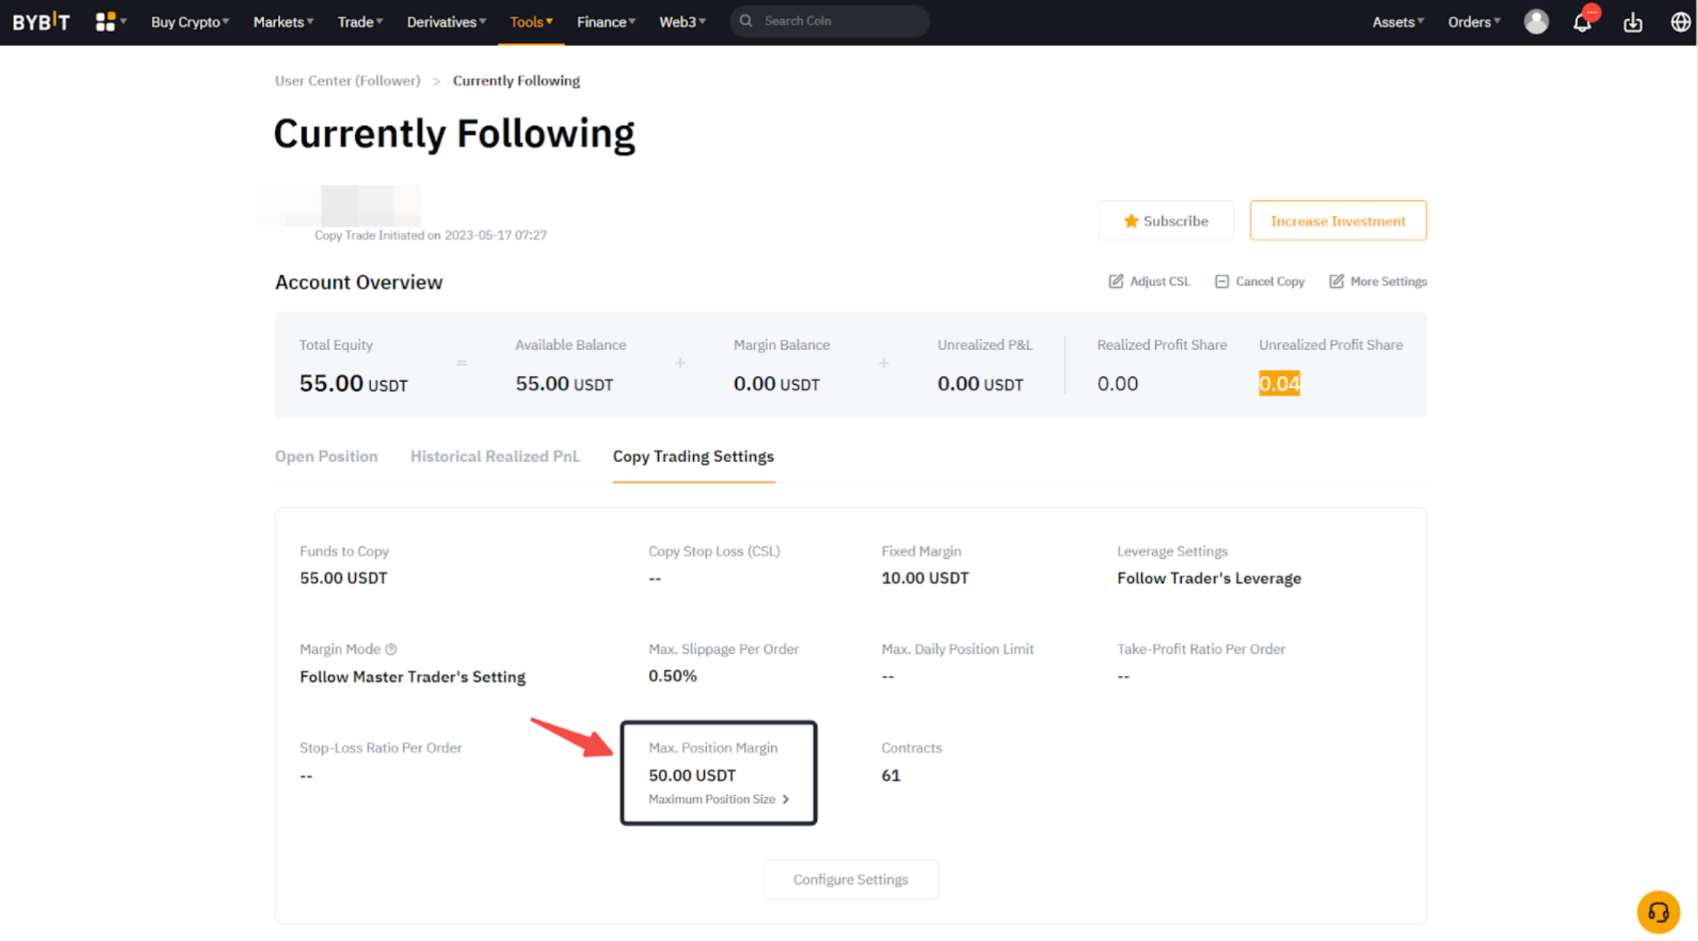This screenshot has height=941, width=1698.
Task: Click the Margin Mode help icon
Action: pos(391,649)
